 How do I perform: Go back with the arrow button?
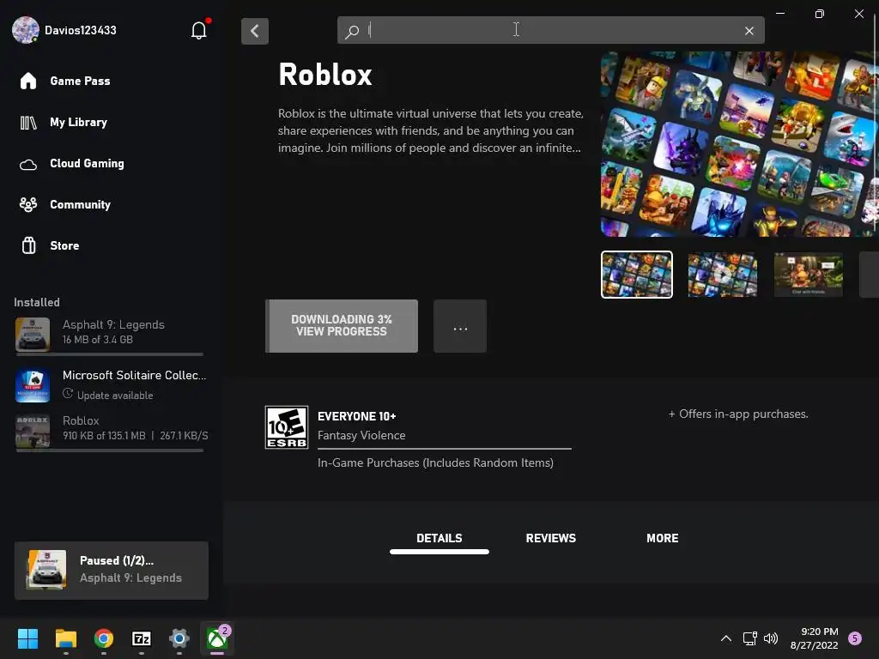pyautogui.click(x=255, y=31)
